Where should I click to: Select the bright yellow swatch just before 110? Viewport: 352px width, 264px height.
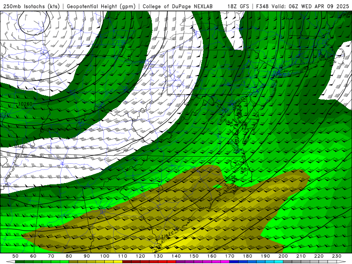coord(118,262)
